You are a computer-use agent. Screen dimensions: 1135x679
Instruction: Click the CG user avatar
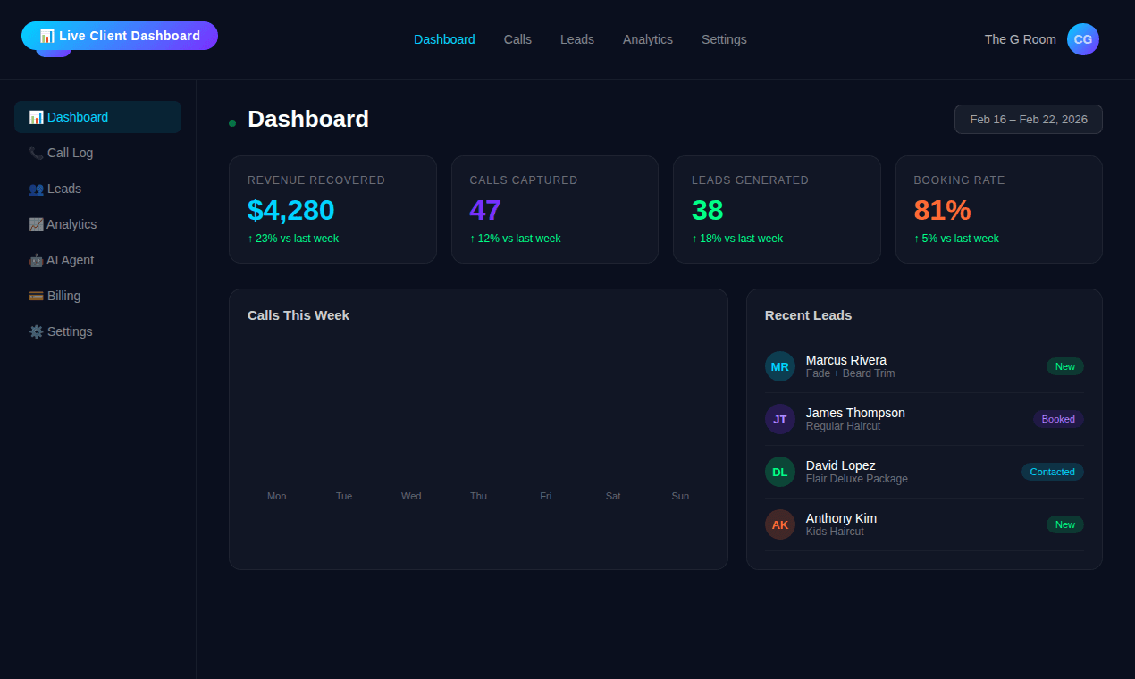pyautogui.click(x=1082, y=39)
